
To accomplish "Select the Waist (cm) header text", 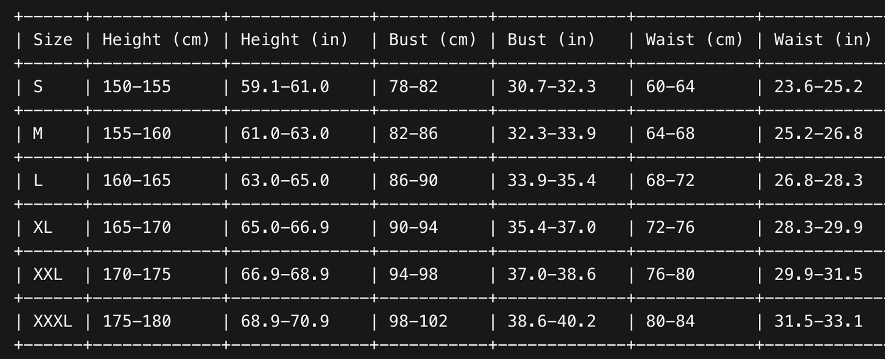I will click(695, 40).
